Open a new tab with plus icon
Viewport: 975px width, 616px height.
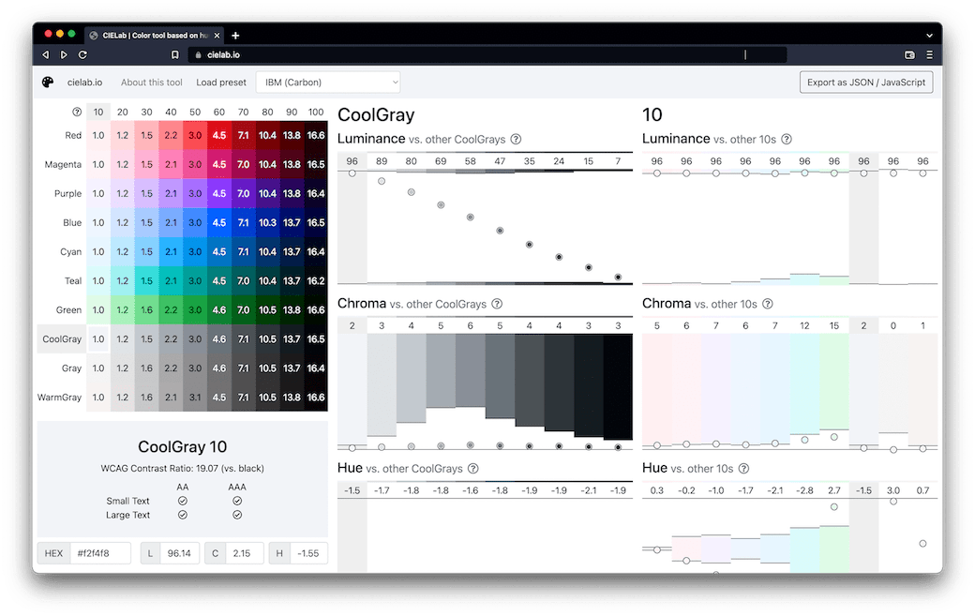pos(235,36)
